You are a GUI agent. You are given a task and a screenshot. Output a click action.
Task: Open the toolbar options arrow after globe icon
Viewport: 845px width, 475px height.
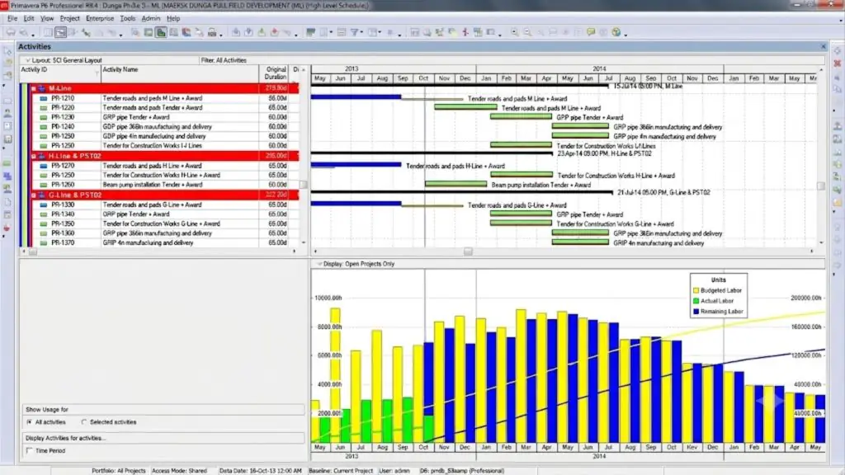(625, 34)
